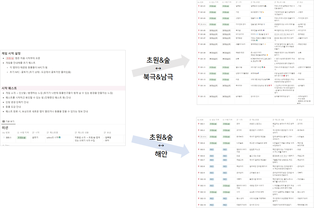Click the OPEN button in the lower-right table
The image size is (314, 208).
click(x=203, y=137)
